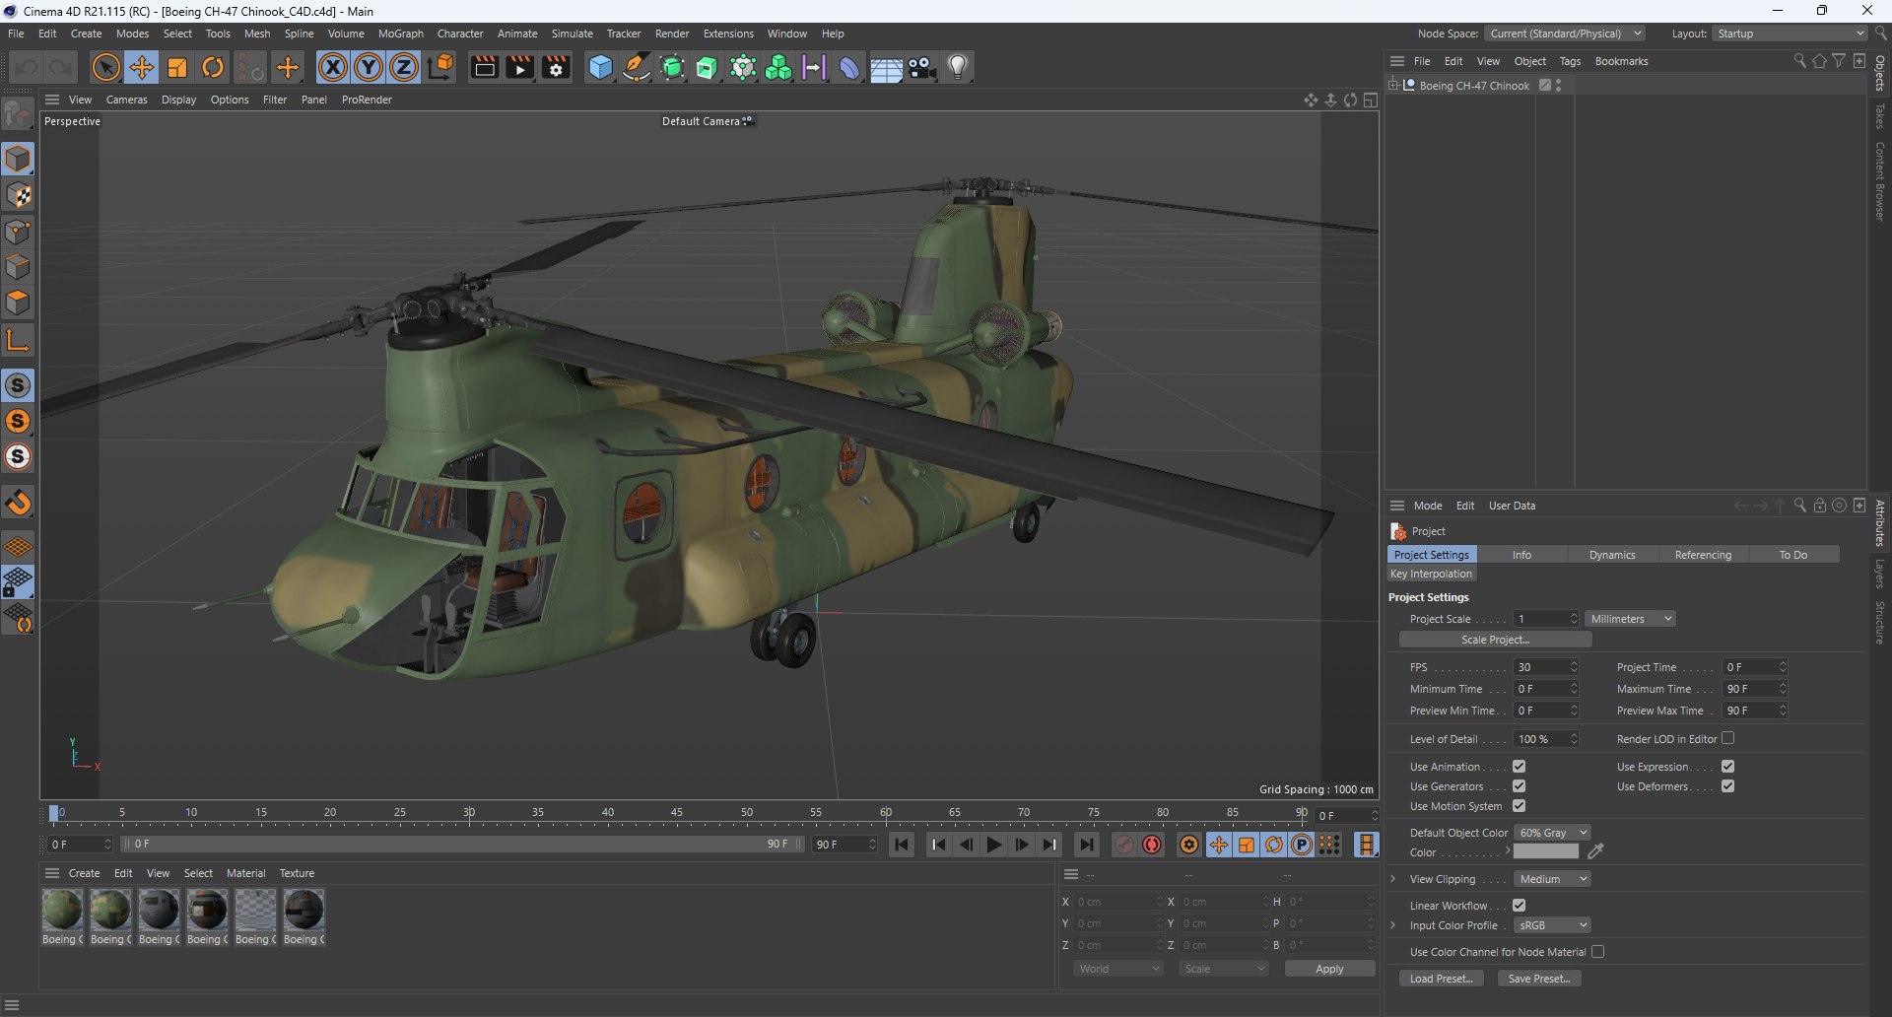Toggle Autokeying in timeline controls
The image size is (1892, 1017).
tap(1152, 845)
